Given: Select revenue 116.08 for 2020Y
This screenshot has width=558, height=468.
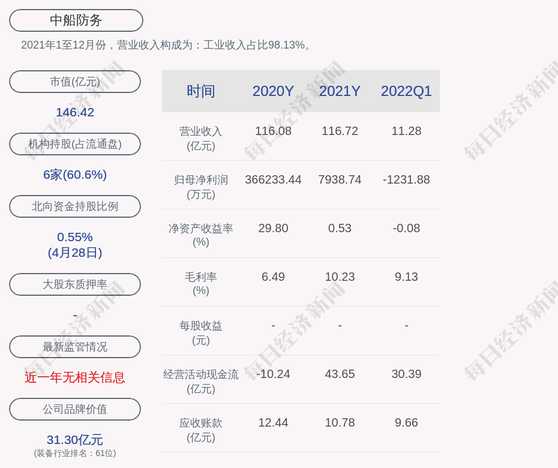Looking at the screenshot, I should pos(274,131).
